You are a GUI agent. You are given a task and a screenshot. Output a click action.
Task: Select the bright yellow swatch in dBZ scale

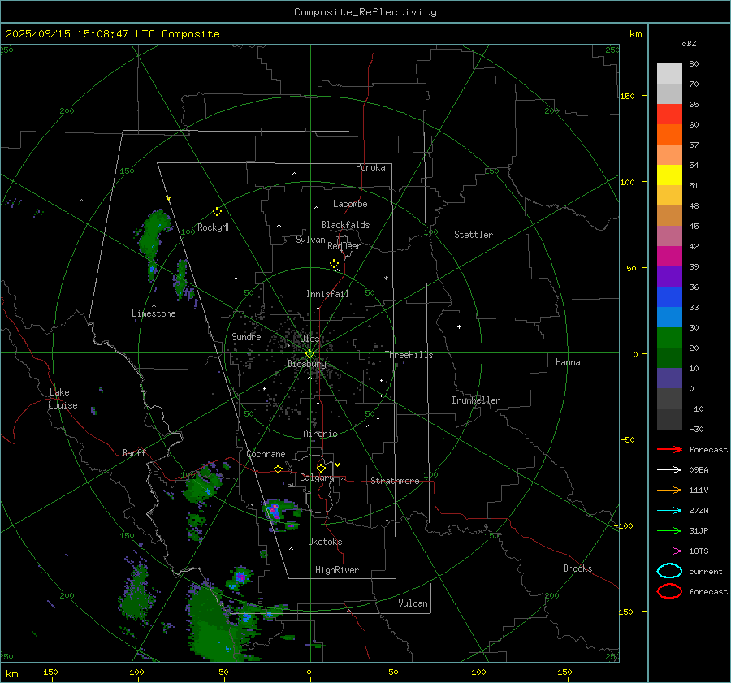[x=669, y=175]
